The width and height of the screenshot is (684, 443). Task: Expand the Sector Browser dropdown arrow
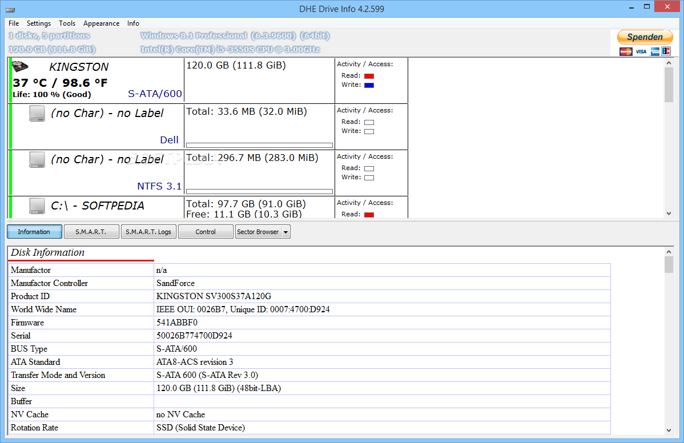point(286,232)
